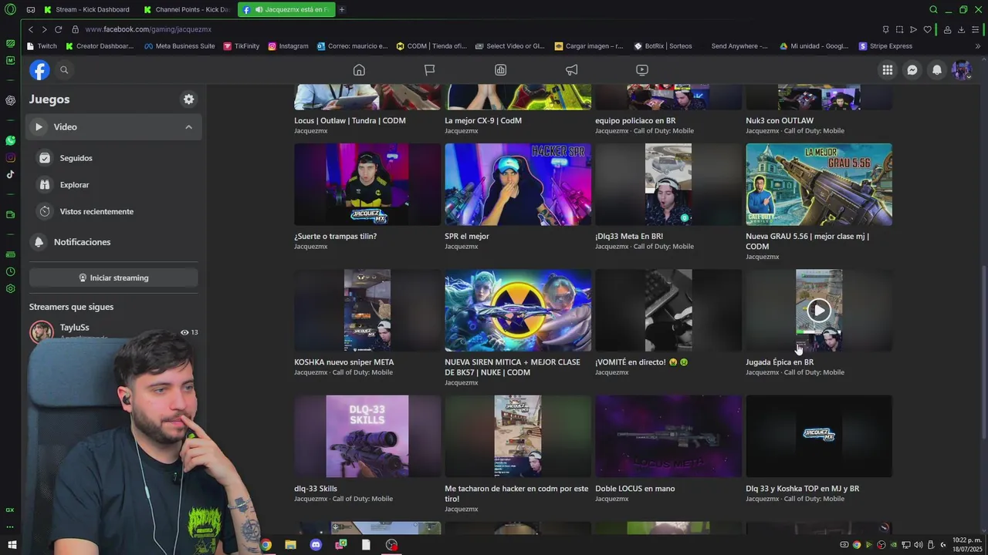Viewport: 988px width, 555px height.
Task: Open the Meta Business Suite bookmark
Action: pos(179,46)
